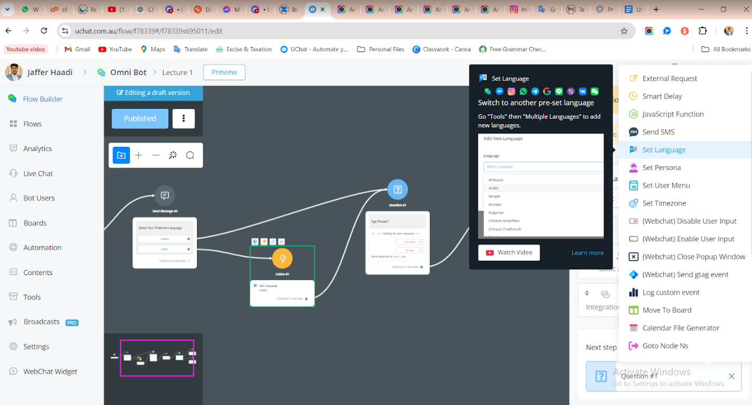Click the auto-arrange magic wand icon
This screenshot has width=752, height=405.
coord(173,155)
